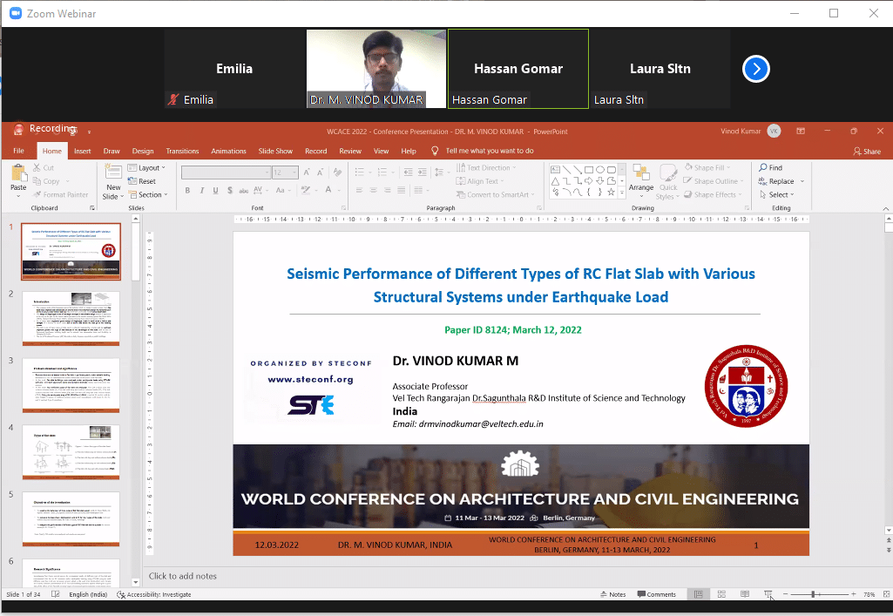Toggle the Notes pane in status bar

click(x=612, y=594)
